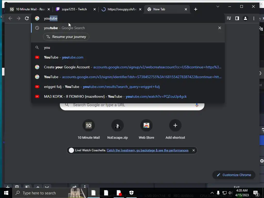Close the osu.ppy.sh tab
The image size is (264, 198).
[140, 9]
